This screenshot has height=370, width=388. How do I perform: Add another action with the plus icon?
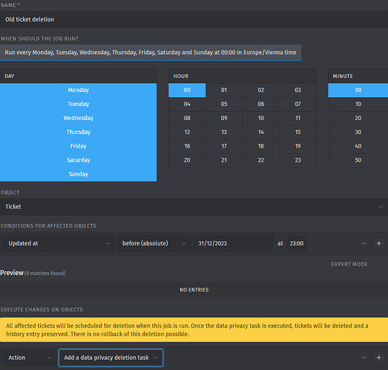(378, 357)
